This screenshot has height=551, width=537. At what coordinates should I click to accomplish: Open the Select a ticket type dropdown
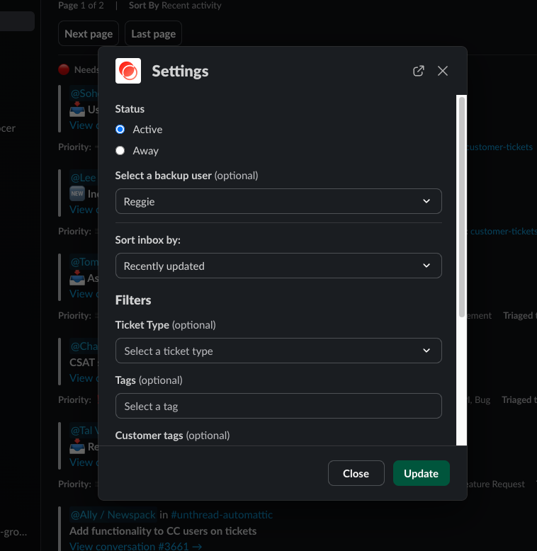(278, 351)
